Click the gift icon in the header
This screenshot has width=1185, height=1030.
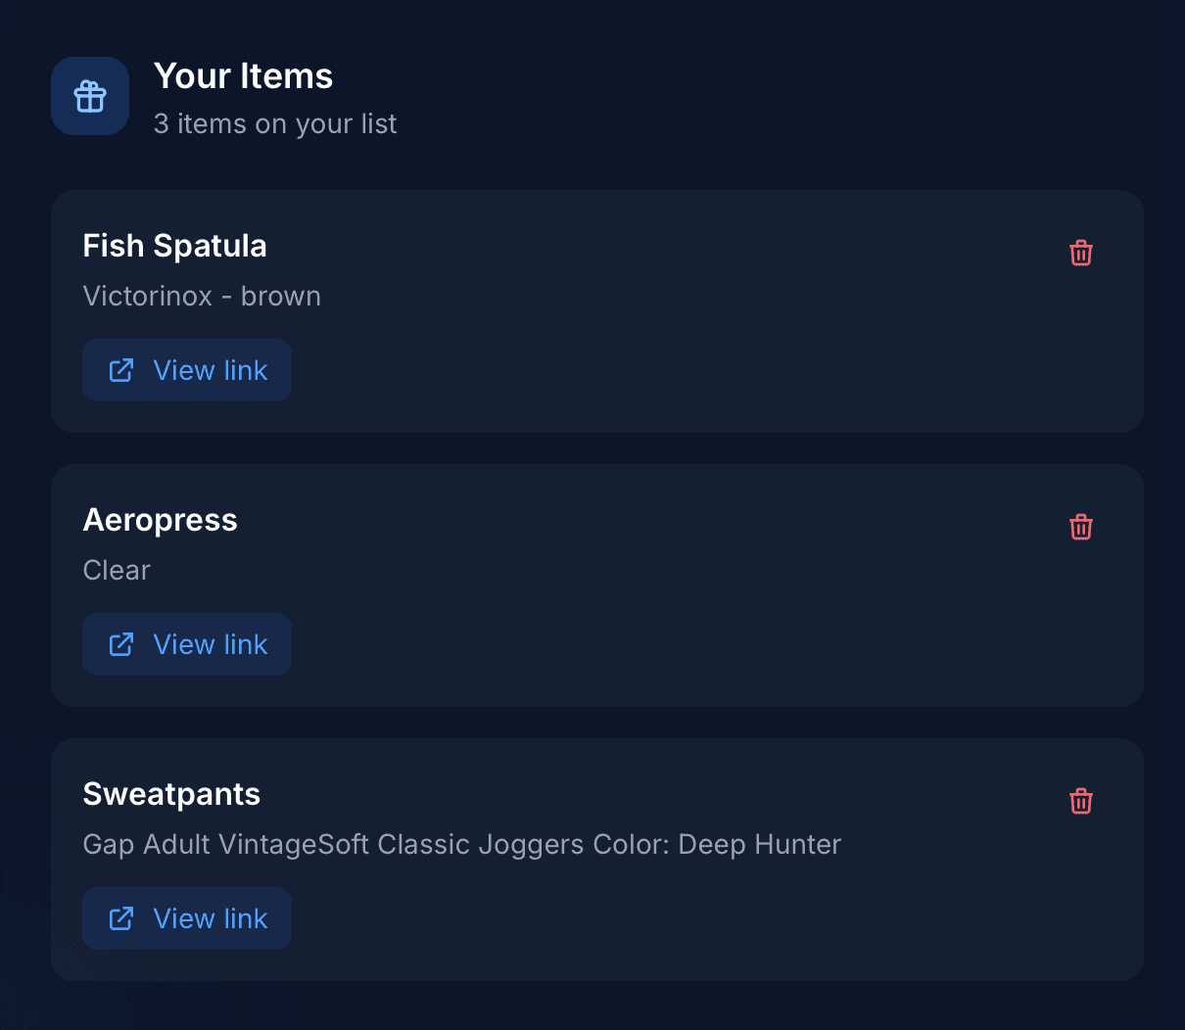click(x=89, y=95)
